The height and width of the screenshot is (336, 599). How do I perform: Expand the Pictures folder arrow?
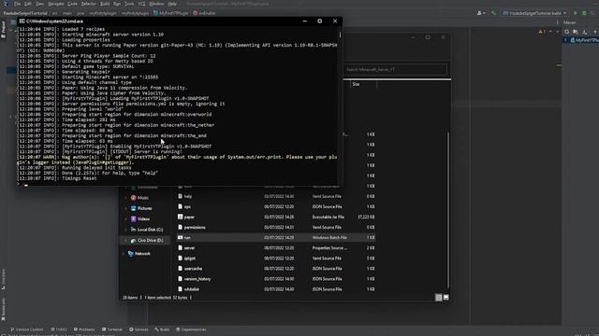coord(125,208)
